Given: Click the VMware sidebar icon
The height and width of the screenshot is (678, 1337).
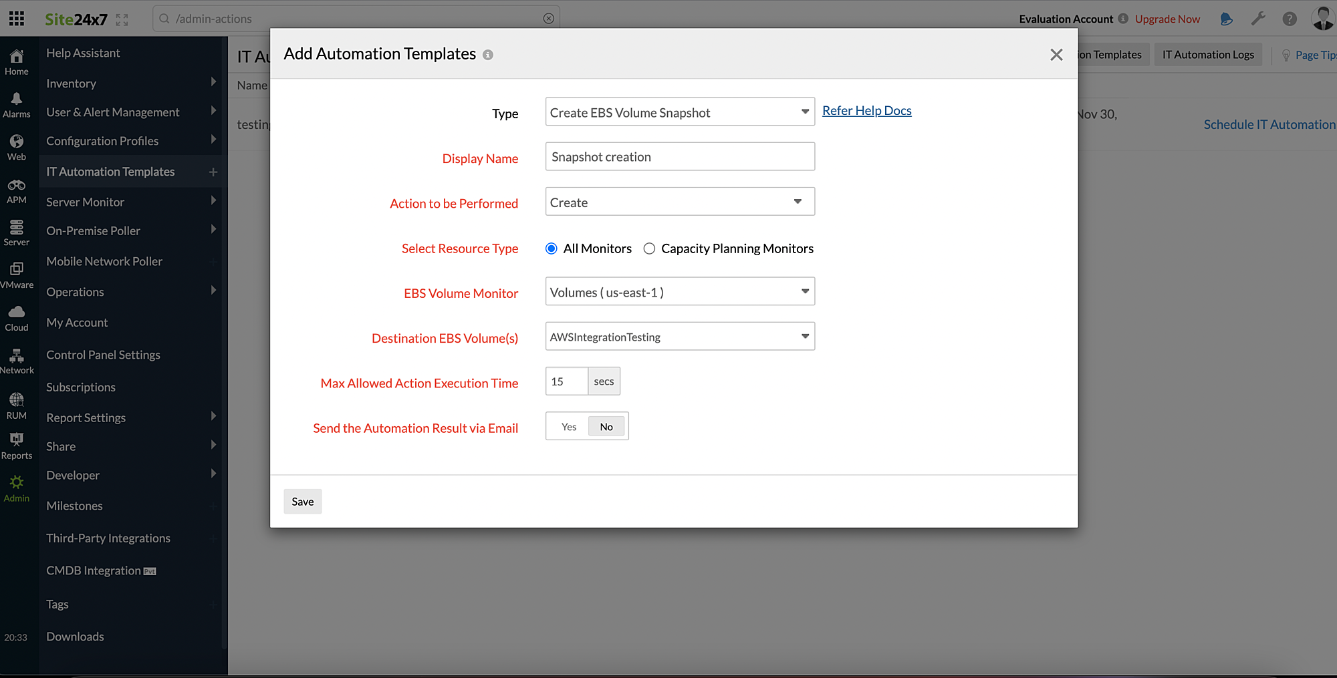Looking at the screenshot, I should pyautogui.click(x=17, y=273).
